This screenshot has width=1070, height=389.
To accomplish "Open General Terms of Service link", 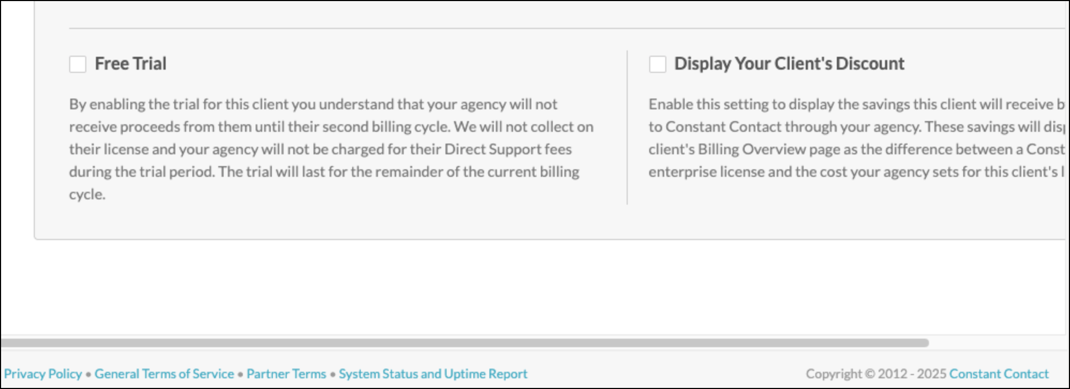I will [164, 373].
